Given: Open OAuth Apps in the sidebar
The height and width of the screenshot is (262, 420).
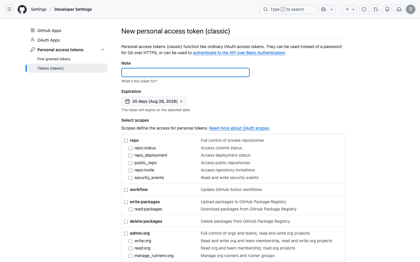Looking at the screenshot, I should (48, 40).
